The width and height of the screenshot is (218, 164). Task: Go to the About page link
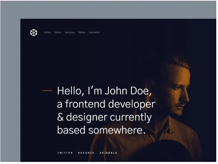[57, 32]
